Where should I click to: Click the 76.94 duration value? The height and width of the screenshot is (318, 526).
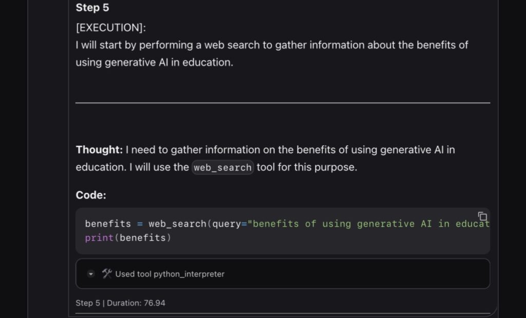[x=154, y=303]
